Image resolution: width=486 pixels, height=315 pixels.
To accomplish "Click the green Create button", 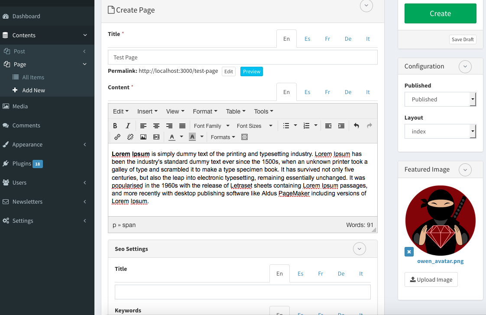I will tap(440, 13).
